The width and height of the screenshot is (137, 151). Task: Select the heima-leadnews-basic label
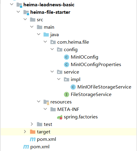pos(49,5)
